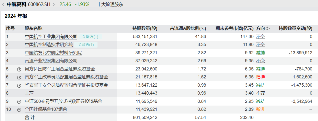Image resolution: width=318 pixels, height=121 pixels.
Task: Click the 占流通A股比例(%) column header
Action: pos(188,28)
